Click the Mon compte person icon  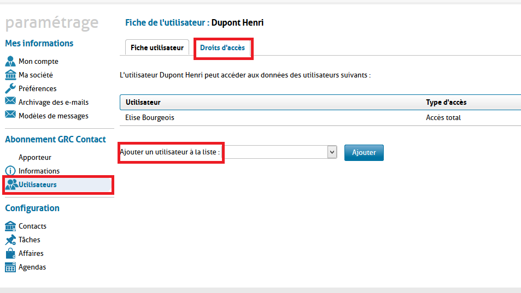tap(10, 61)
